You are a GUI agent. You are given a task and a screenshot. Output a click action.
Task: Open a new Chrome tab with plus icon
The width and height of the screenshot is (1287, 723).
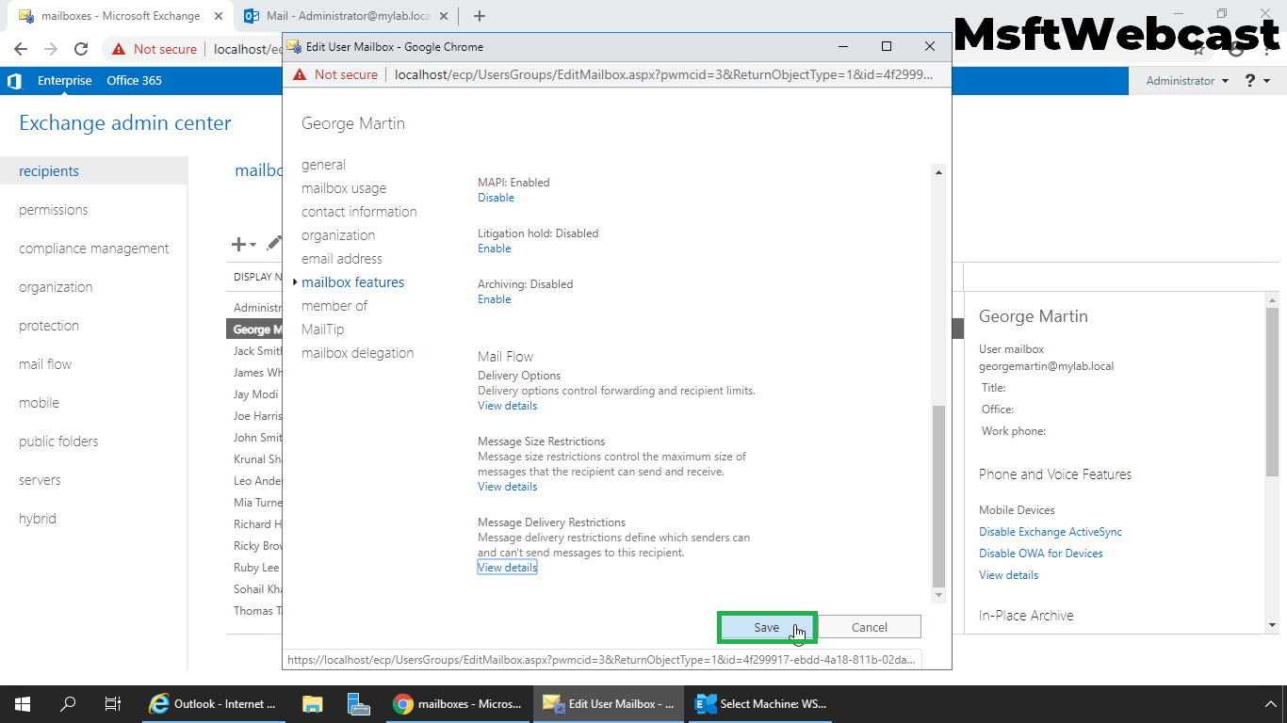click(x=480, y=16)
